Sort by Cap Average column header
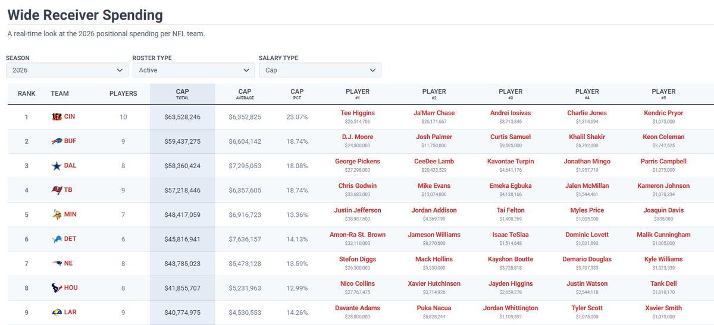714x325 pixels. coord(245,94)
